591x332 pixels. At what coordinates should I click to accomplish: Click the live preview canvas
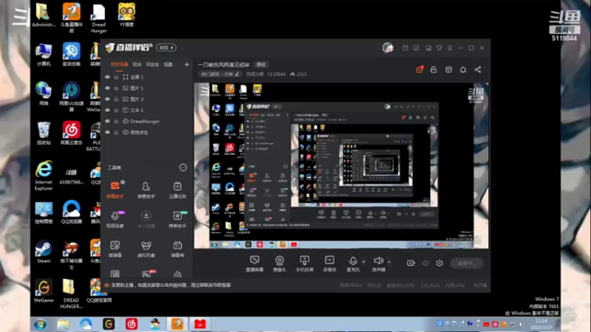(341, 165)
